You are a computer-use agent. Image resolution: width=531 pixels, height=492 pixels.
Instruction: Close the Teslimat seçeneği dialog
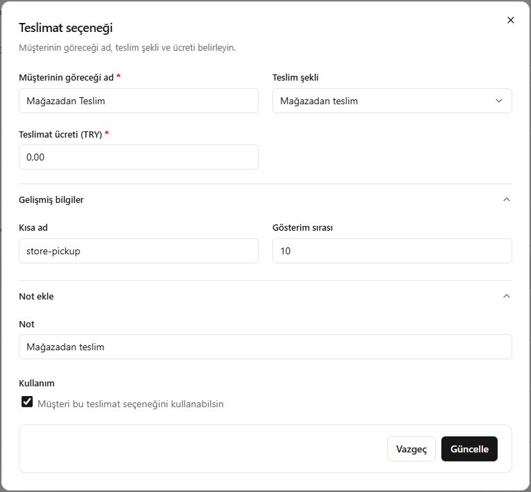pos(510,20)
